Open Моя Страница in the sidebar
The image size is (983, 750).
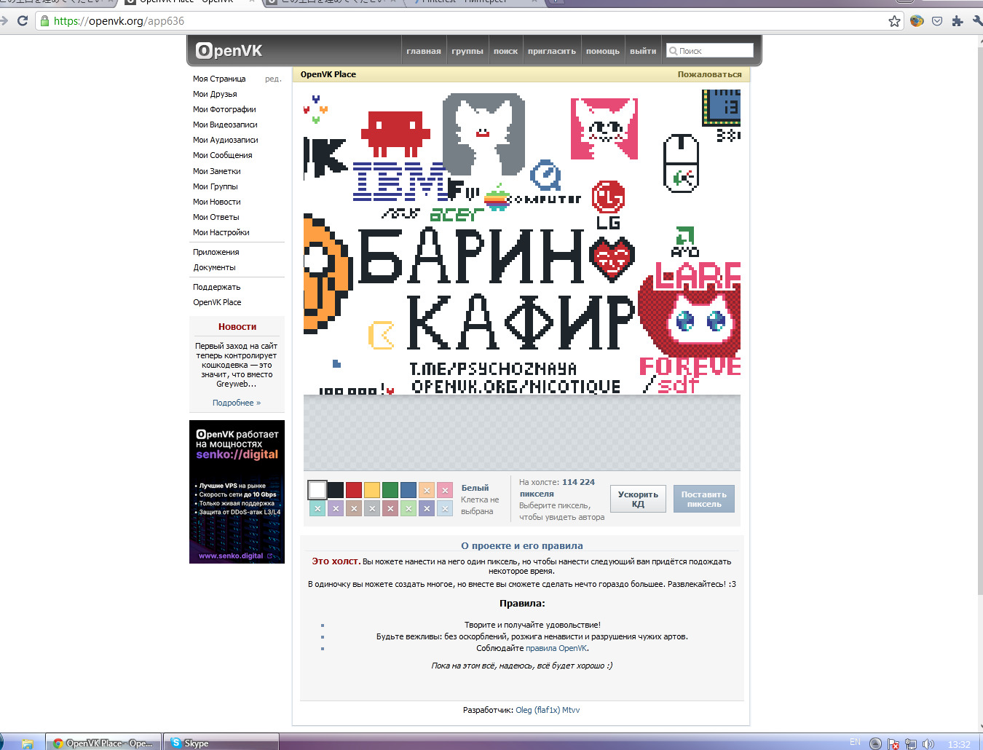coord(219,79)
